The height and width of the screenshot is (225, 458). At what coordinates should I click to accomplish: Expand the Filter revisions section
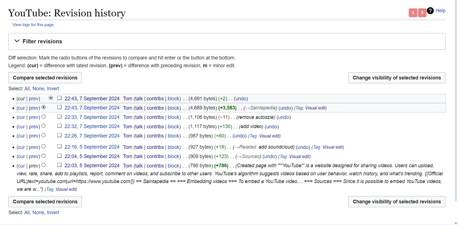[x=227, y=41]
